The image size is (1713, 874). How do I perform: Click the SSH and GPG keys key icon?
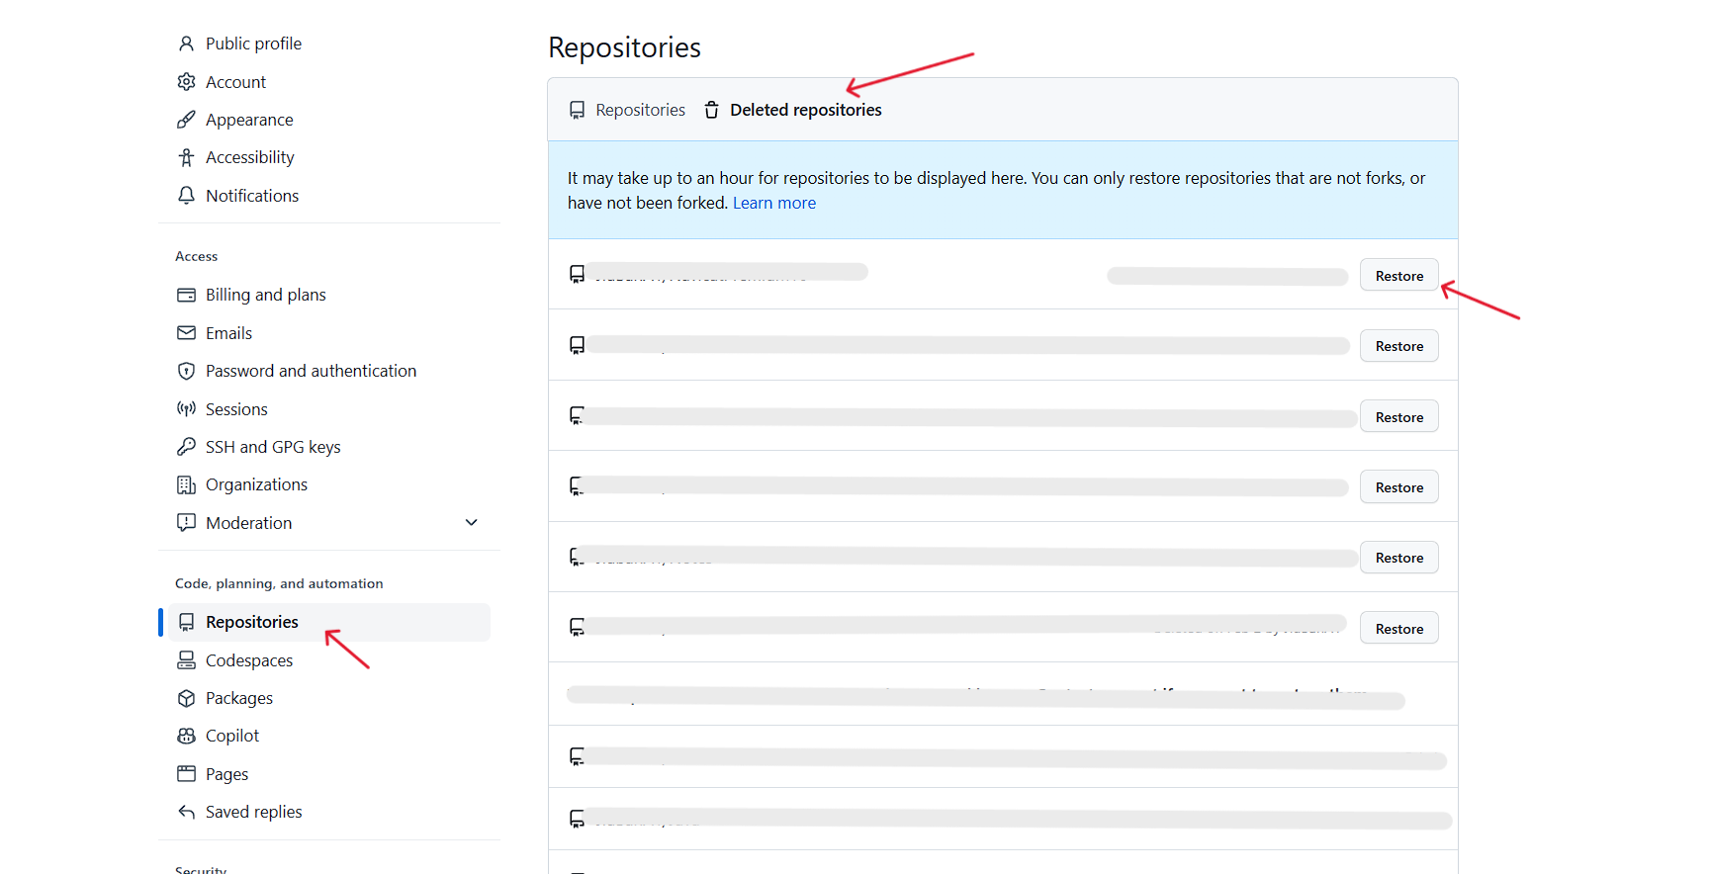186,447
